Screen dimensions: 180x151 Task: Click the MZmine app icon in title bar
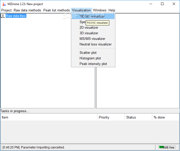click(x=4, y=4)
